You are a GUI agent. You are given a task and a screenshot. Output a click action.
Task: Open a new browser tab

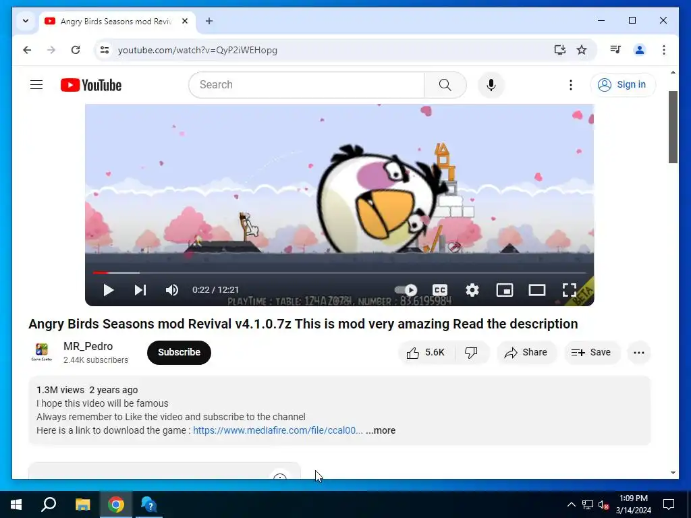pos(209,21)
